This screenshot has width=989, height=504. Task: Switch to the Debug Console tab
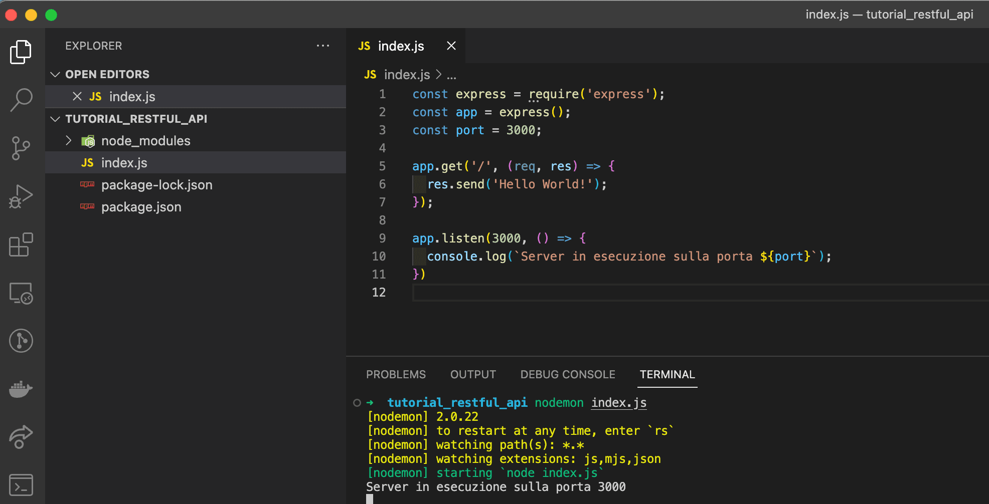click(568, 374)
